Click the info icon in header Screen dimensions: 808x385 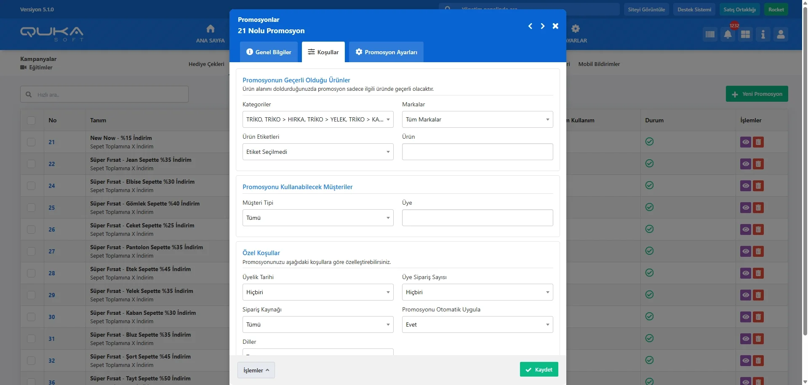pyautogui.click(x=763, y=34)
